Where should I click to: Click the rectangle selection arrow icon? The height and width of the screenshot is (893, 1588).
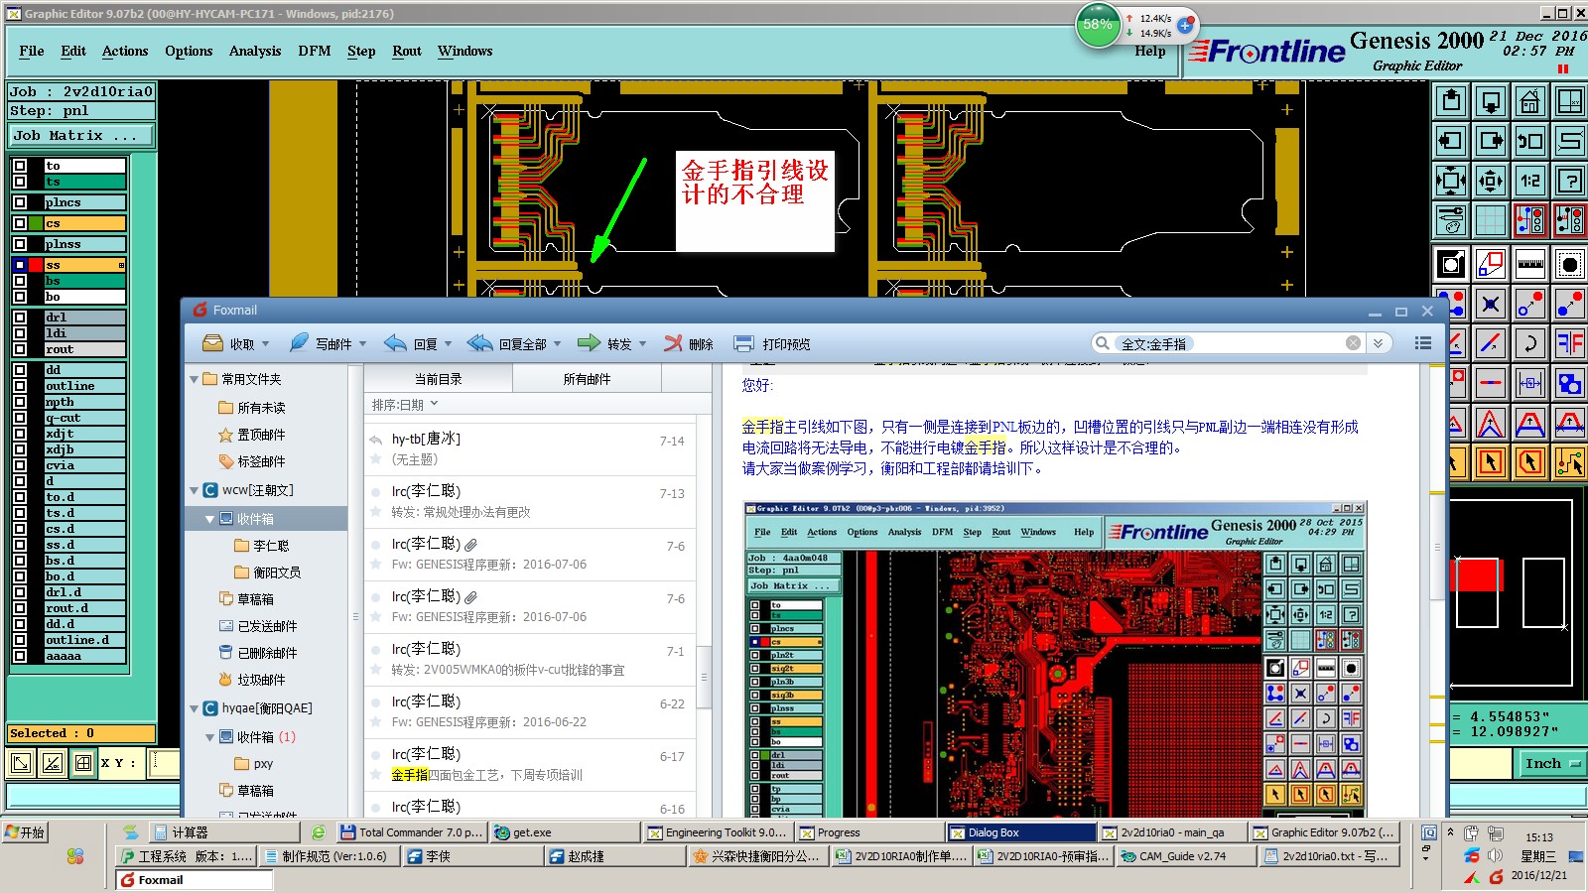pyautogui.click(x=1491, y=462)
